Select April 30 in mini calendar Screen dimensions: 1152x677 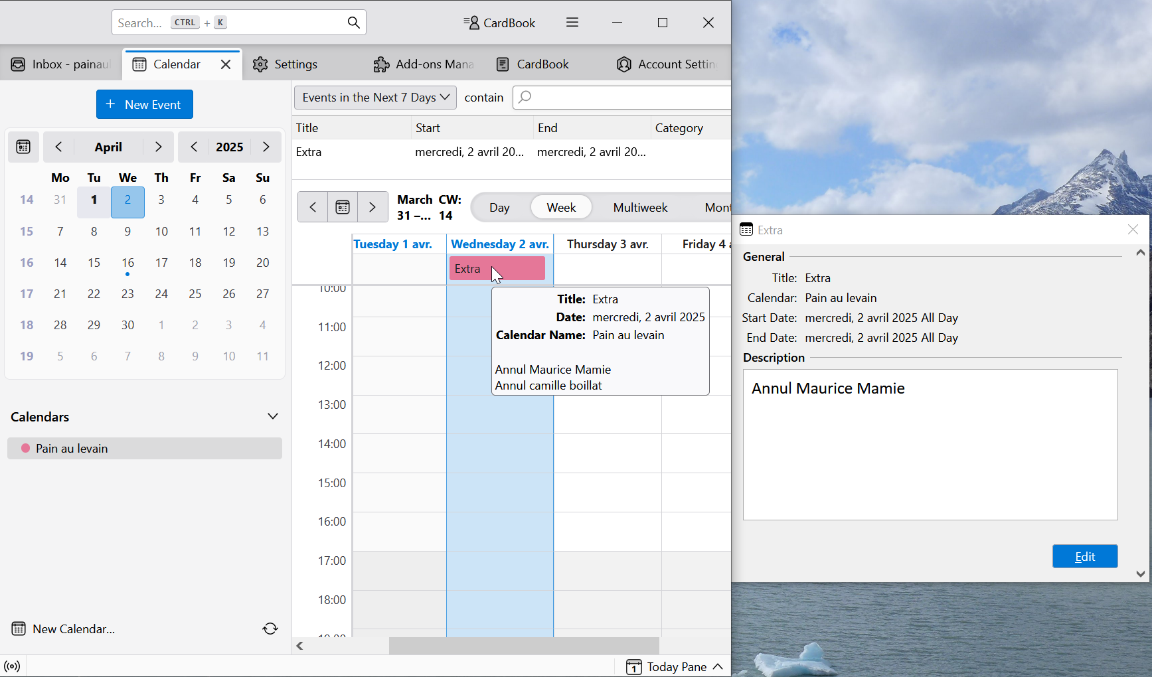pos(127,325)
